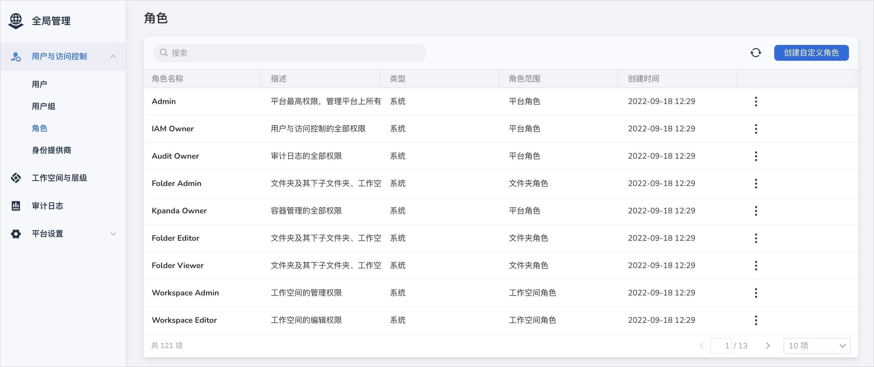Click the Workspace Editor role name
This screenshot has width=874, height=367.
[x=184, y=320]
